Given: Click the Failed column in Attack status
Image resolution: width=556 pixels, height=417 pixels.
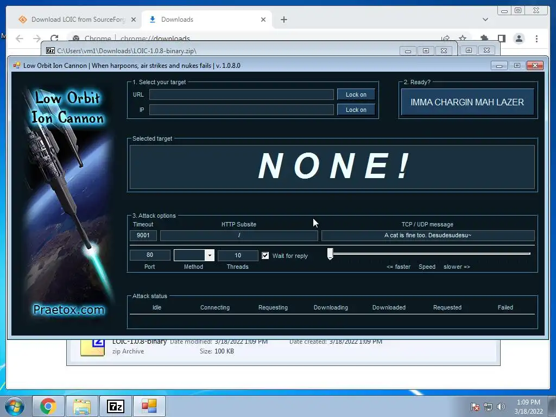Looking at the screenshot, I should [506, 307].
